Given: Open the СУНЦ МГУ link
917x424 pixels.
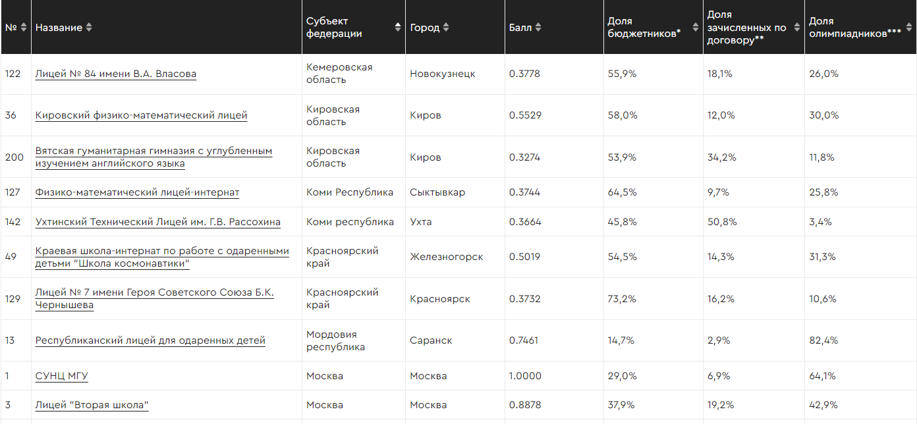Looking at the screenshot, I should pos(61,376).
